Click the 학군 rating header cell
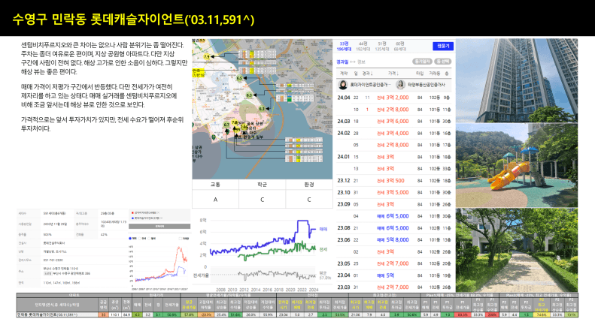 tap(263, 185)
